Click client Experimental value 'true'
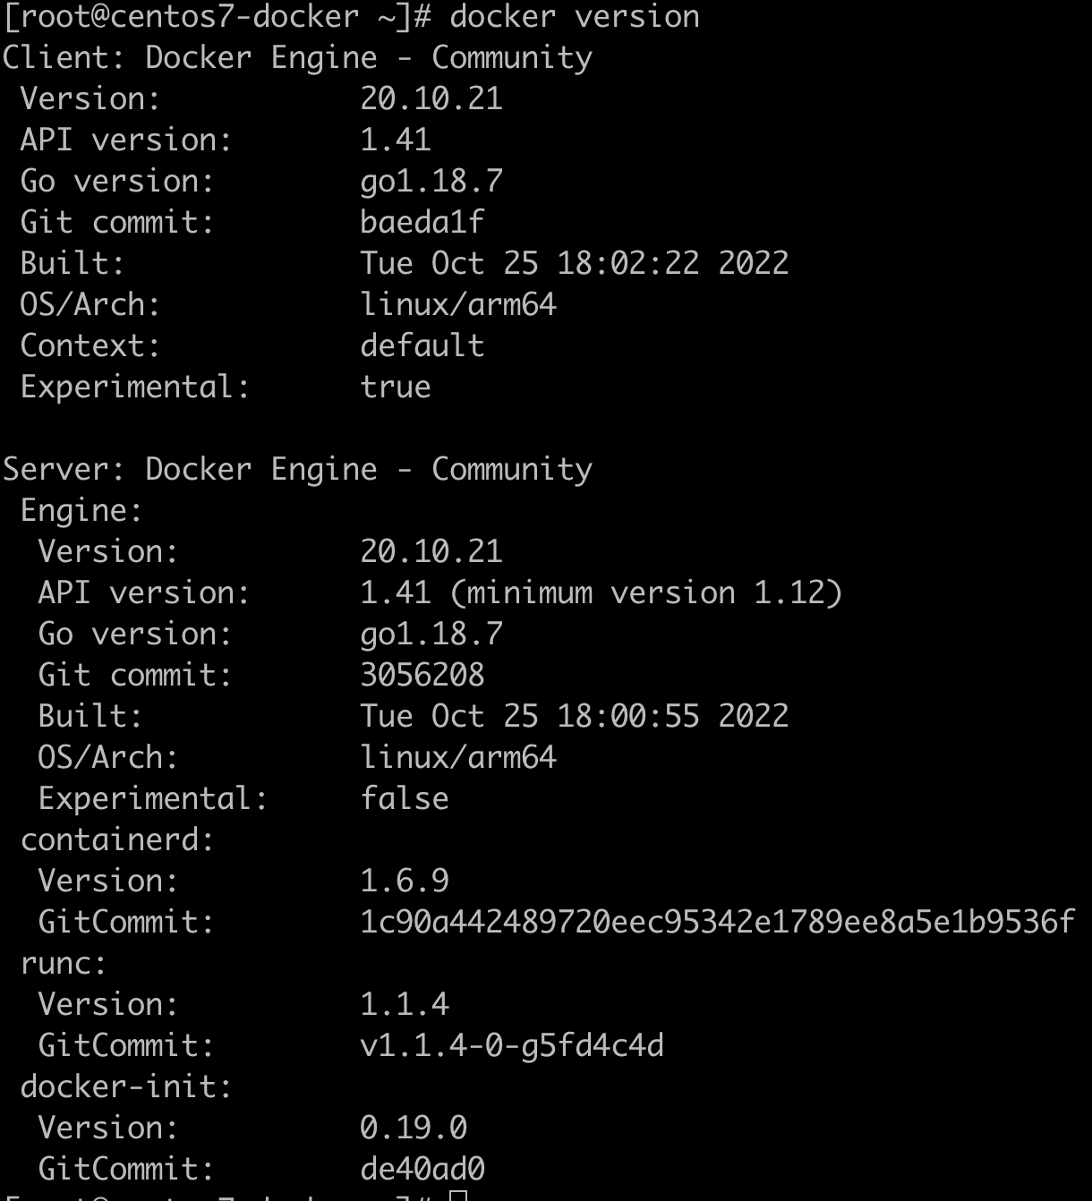The width and height of the screenshot is (1092, 1201). pos(396,387)
